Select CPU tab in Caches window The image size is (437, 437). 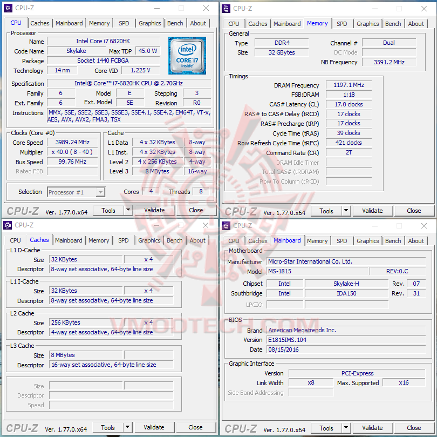point(15,240)
